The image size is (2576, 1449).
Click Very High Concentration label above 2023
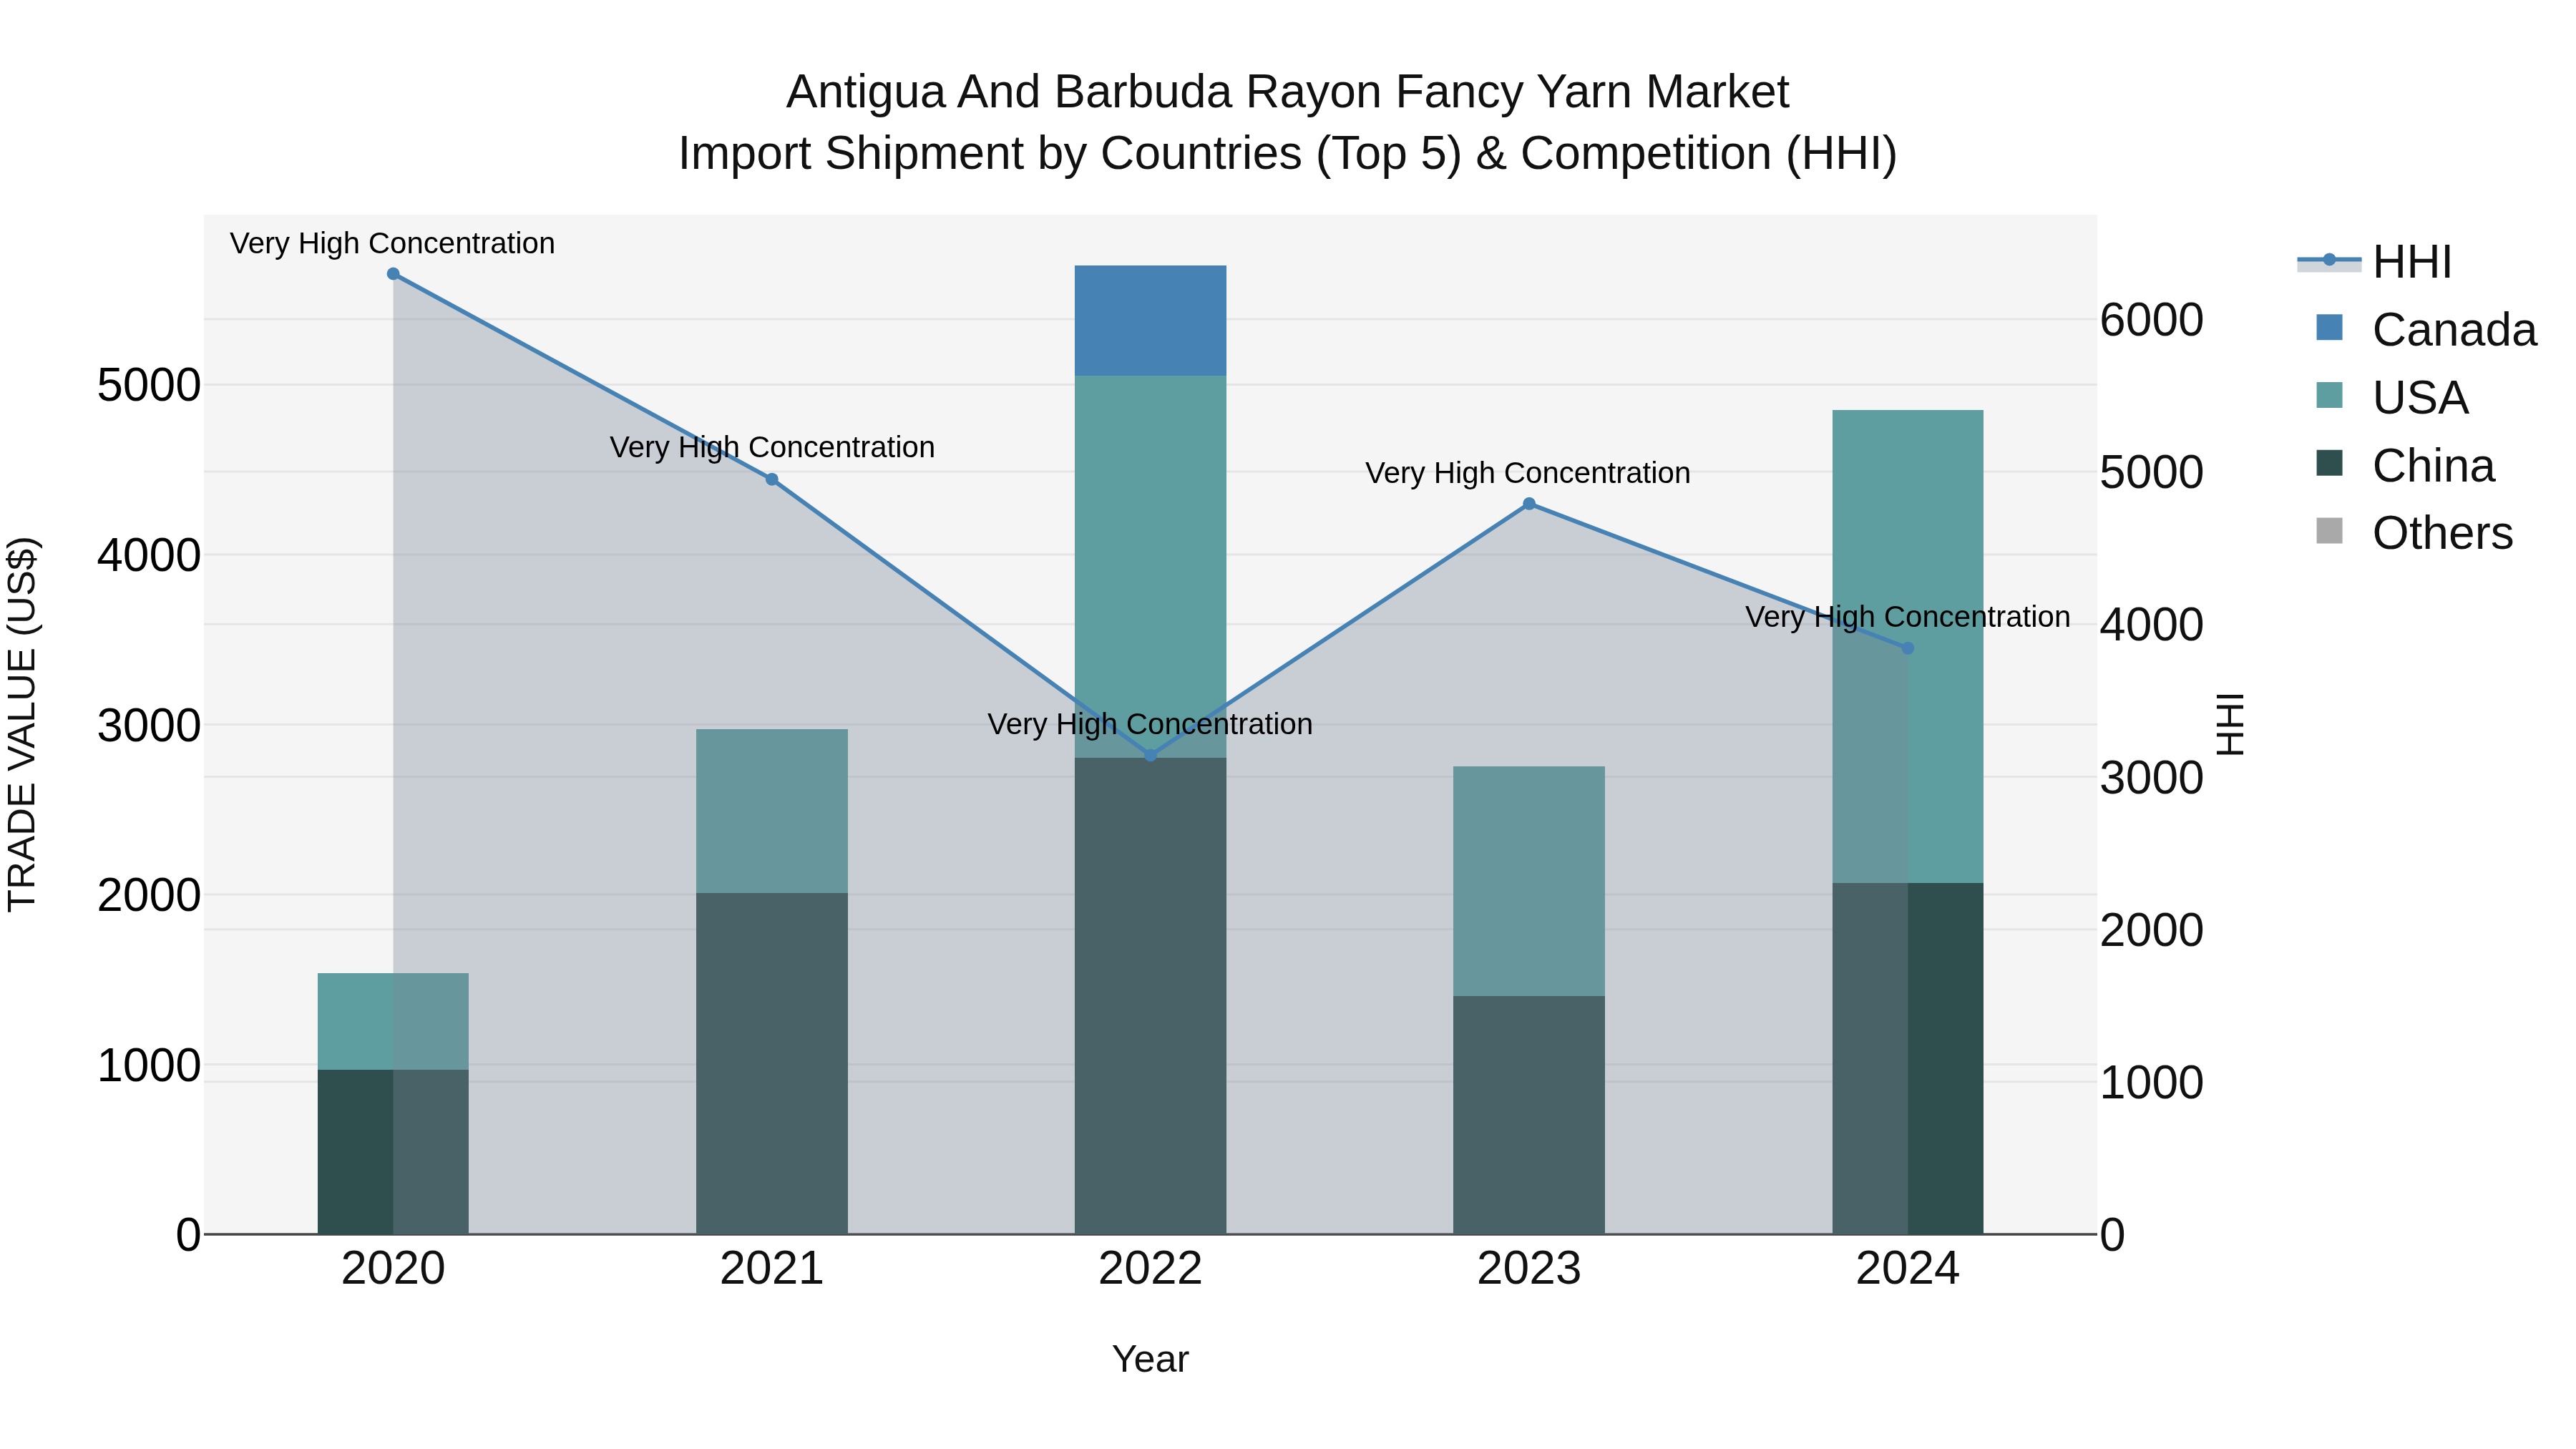point(1528,473)
